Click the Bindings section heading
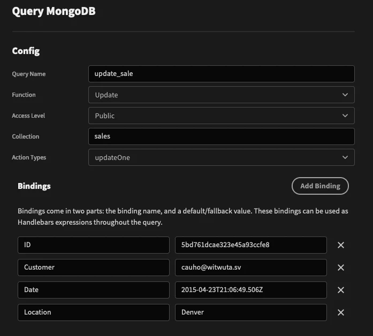Viewport: 373px width, 336px height. [x=34, y=186]
